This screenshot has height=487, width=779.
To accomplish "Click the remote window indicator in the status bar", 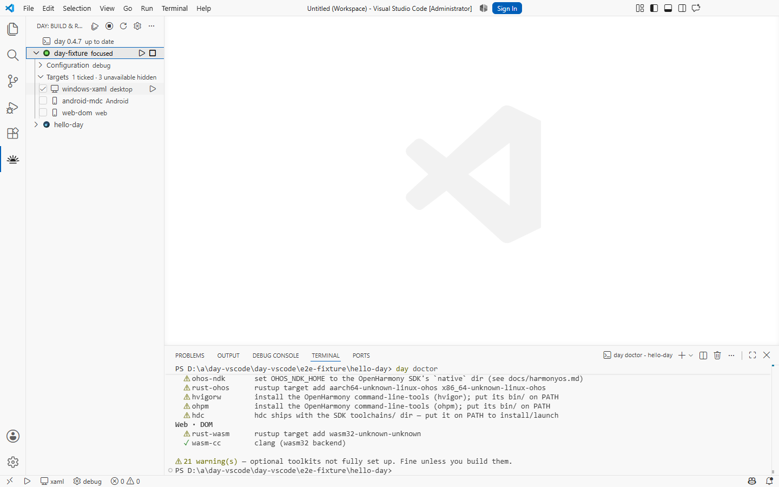I will tap(9, 481).
